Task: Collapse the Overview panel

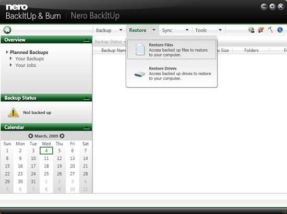Action: tap(87, 40)
